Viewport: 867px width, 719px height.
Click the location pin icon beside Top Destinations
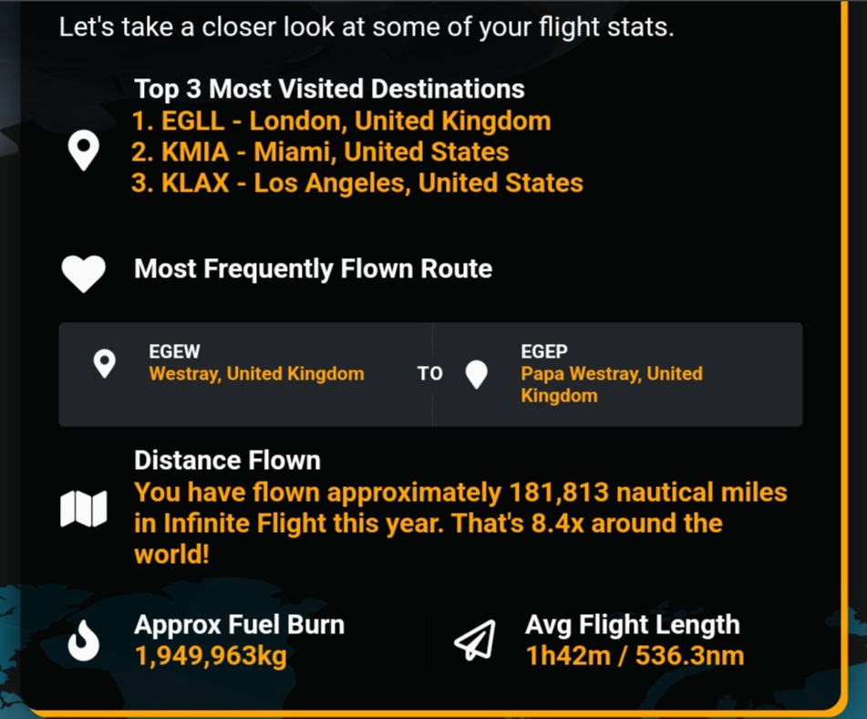point(84,151)
